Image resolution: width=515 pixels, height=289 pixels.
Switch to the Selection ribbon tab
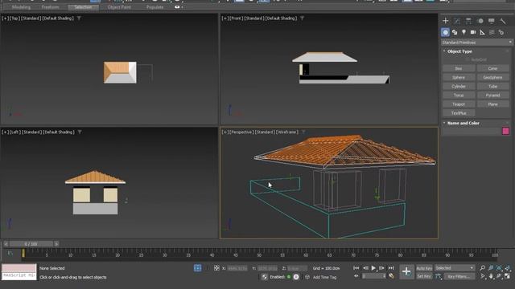83,7
